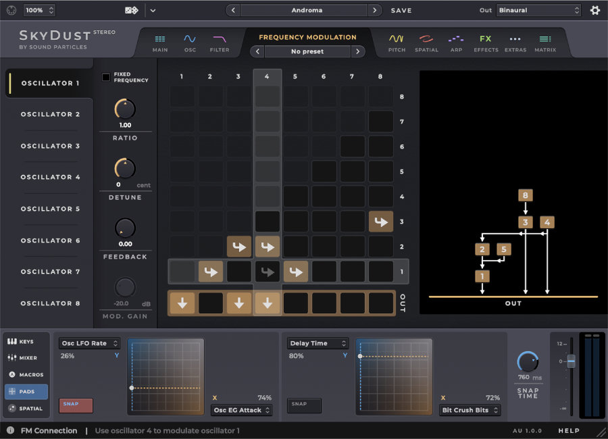Image resolution: width=608 pixels, height=439 pixels.
Task: Open the Bit Crush Bits dropdown
Action: [x=470, y=410]
